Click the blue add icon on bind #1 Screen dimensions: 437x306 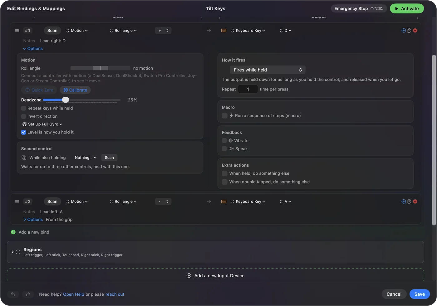pyautogui.click(x=404, y=31)
